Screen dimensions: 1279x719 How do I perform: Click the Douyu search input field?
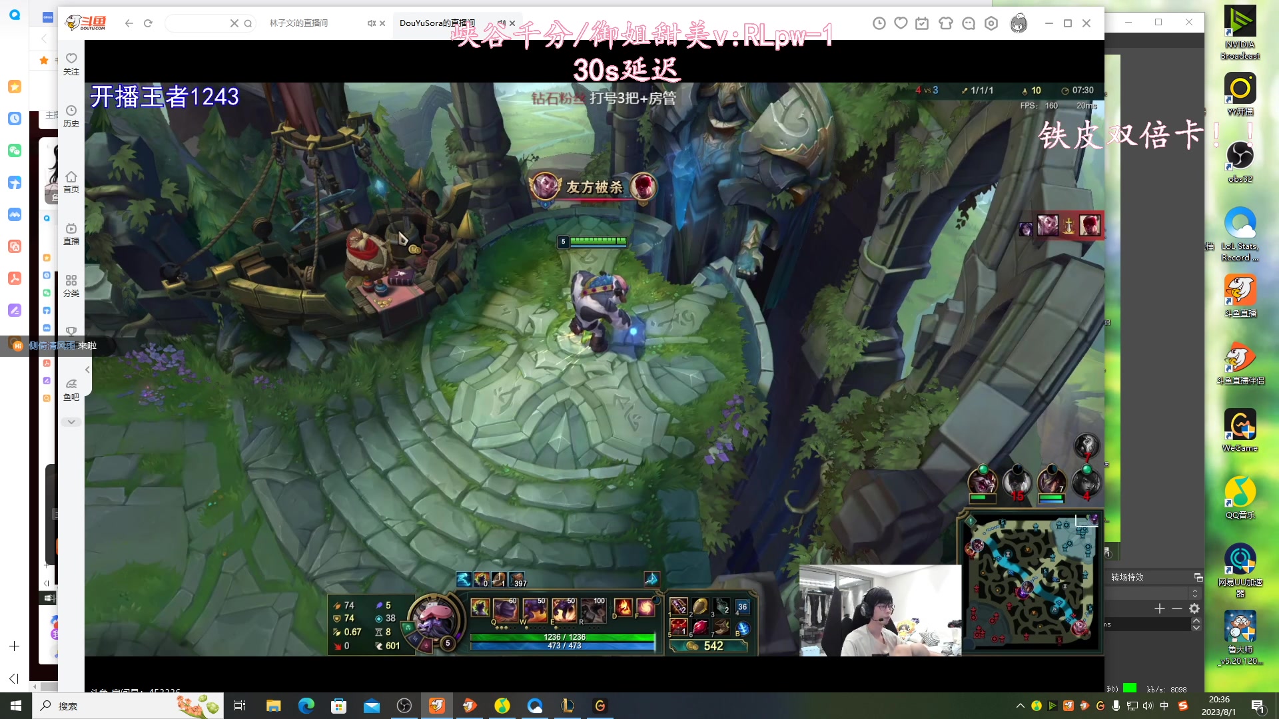coord(199,23)
